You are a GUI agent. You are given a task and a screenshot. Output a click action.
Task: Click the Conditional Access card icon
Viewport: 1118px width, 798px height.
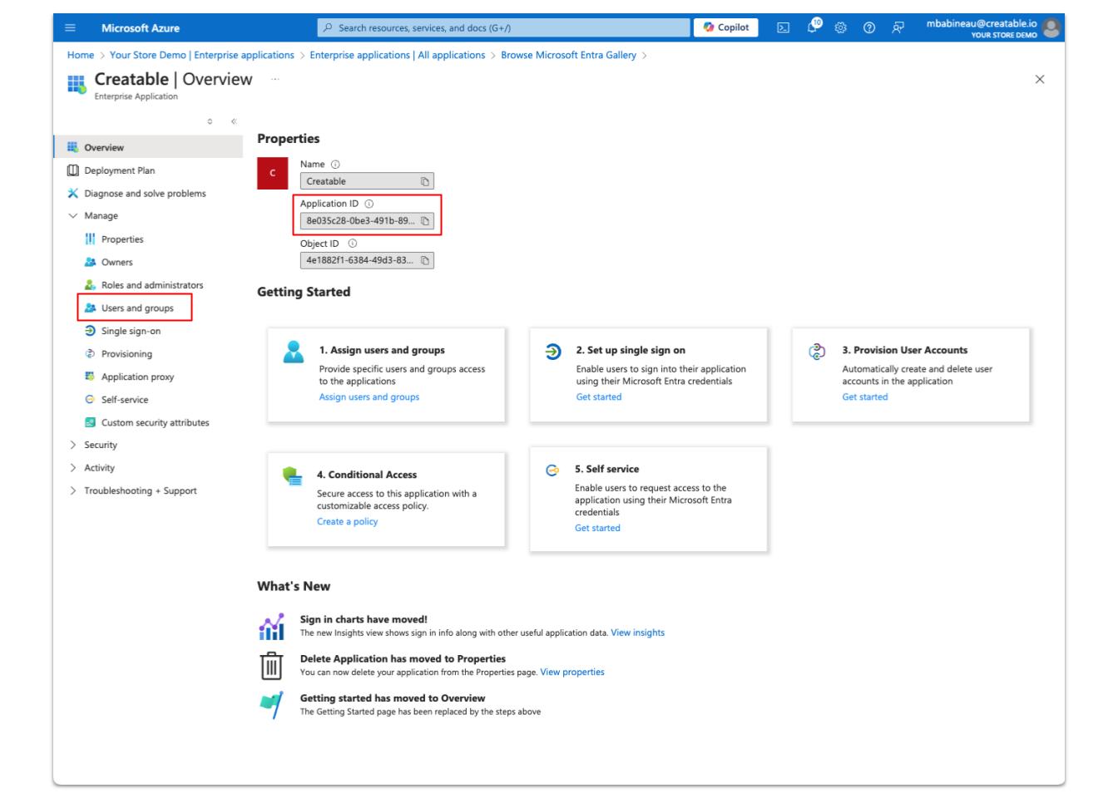tap(293, 476)
